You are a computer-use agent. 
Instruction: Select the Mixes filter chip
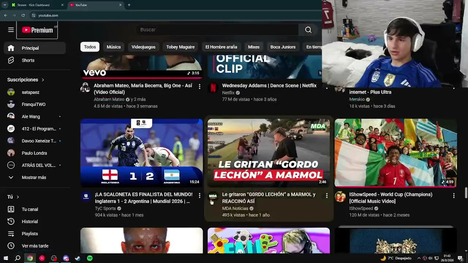(254, 47)
